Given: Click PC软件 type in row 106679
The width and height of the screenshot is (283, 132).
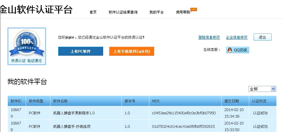Looking at the screenshot, I should click(34, 113).
